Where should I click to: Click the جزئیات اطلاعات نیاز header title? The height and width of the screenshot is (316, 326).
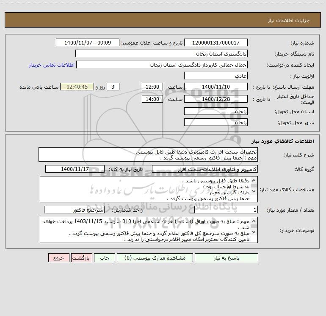point(289,20)
